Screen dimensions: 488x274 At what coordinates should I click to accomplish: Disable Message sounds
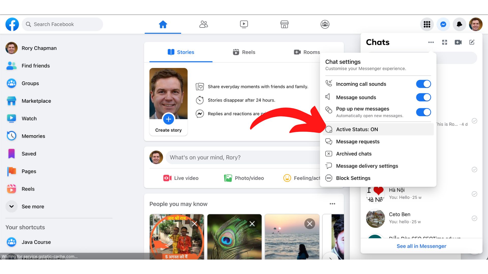click(x=423, y=97)
